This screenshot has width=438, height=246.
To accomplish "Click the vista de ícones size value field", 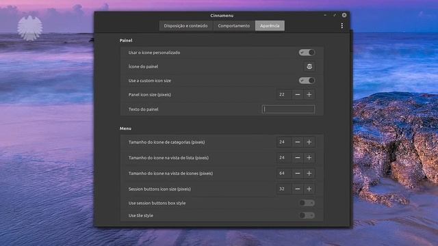I will (x=284, y=173).
